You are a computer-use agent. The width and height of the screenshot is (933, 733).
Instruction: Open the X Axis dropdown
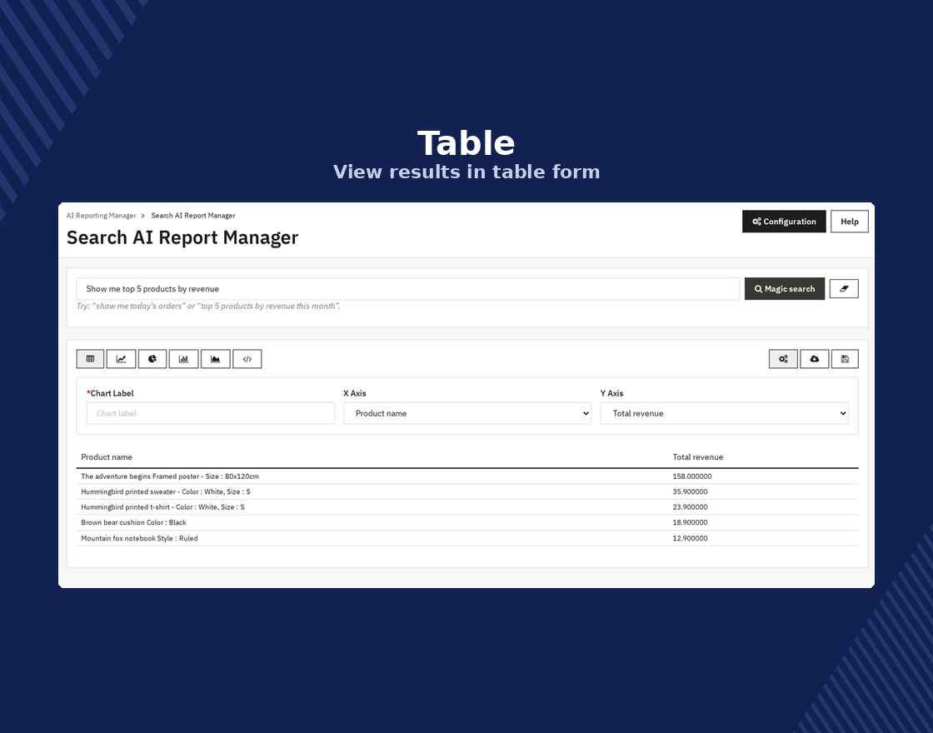pos(467,413)
